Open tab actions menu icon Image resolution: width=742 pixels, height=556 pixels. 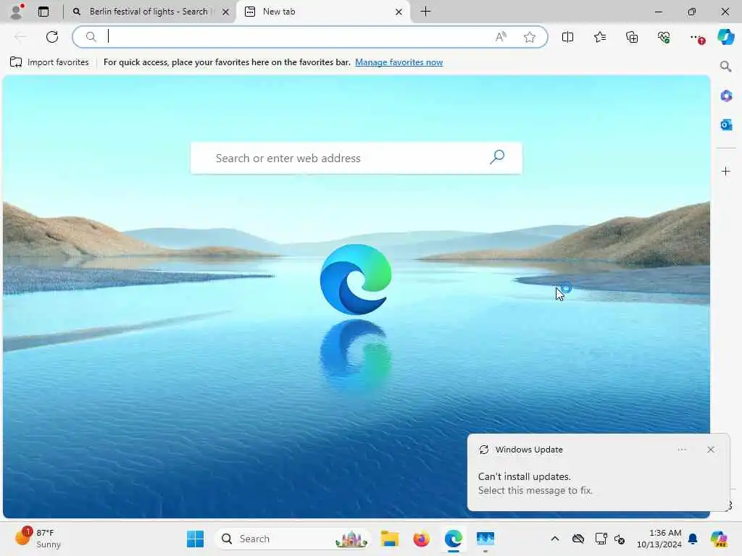[43, 12]
